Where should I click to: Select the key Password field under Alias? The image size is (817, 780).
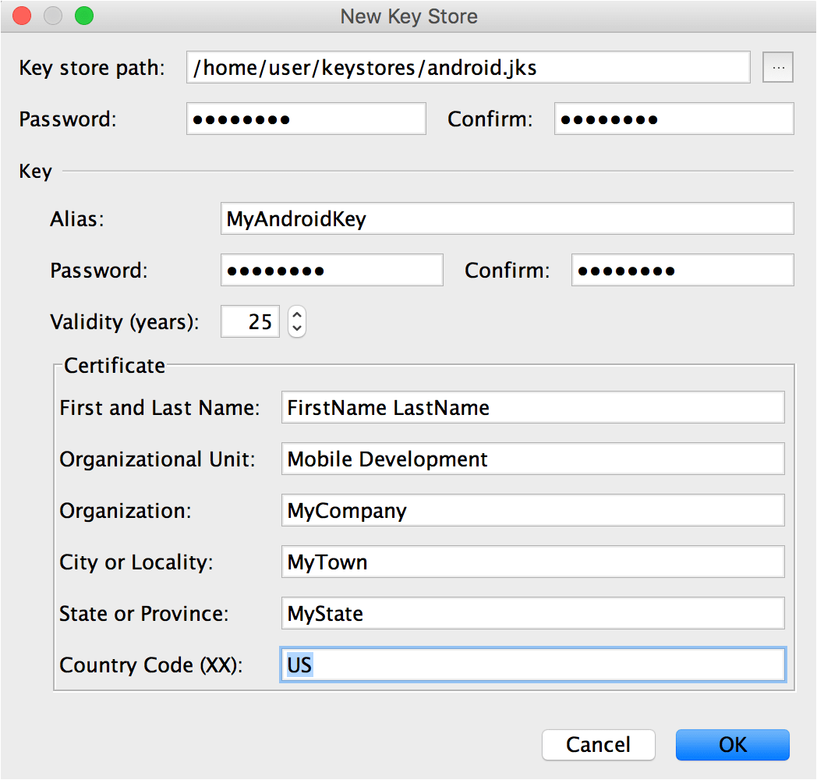[332, 270]
